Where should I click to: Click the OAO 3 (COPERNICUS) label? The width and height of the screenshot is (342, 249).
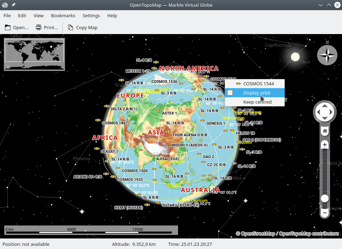tap(262, 140)
